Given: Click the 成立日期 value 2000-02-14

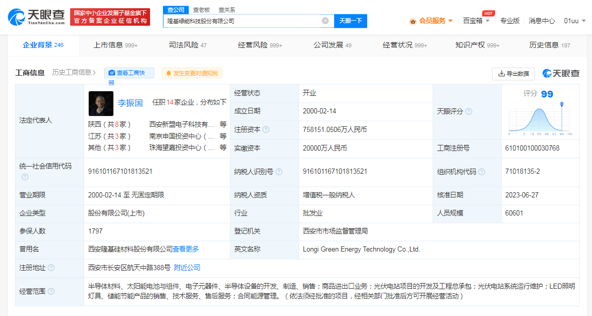Looking at the screenshot, I should coord(319,111).
